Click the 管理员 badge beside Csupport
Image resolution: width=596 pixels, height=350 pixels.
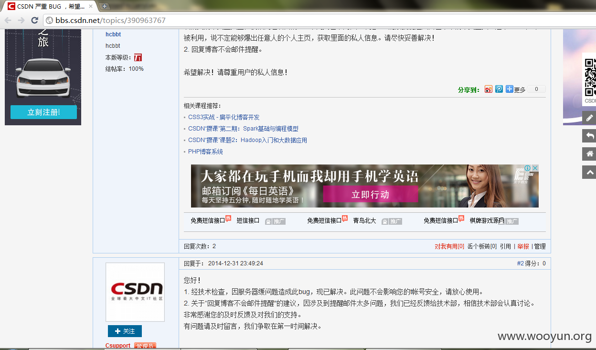click(x=145, y=346)
